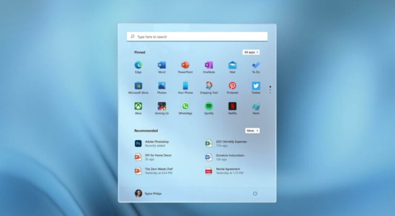The image size is (395, 216).
Task: Click the Recommended section heading
Action: (146, 130)
